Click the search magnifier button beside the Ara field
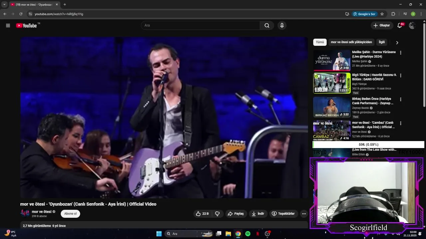Screen dimensions: 426x239 (x=267, y=26)
